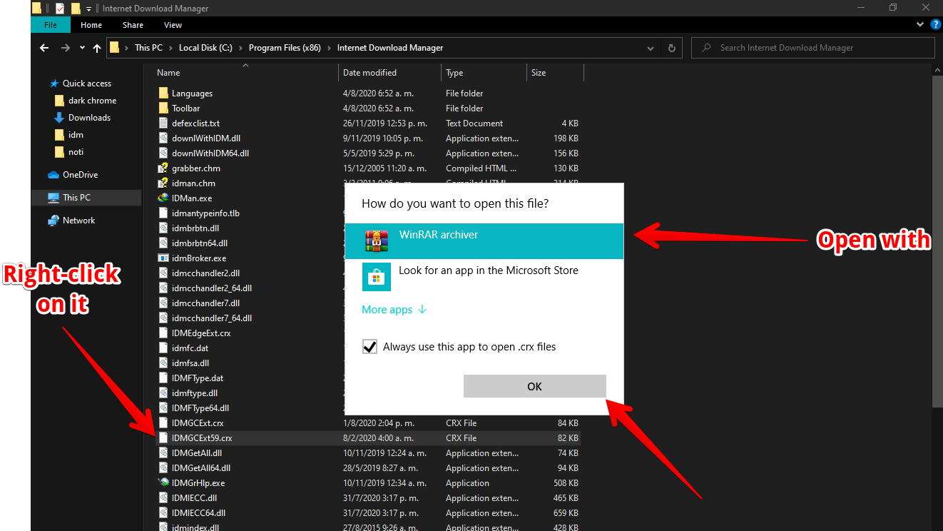The image size is (943, 531).
Task: Select IDMEdgeExt.crx file
Action: click(x=200, y=333)
